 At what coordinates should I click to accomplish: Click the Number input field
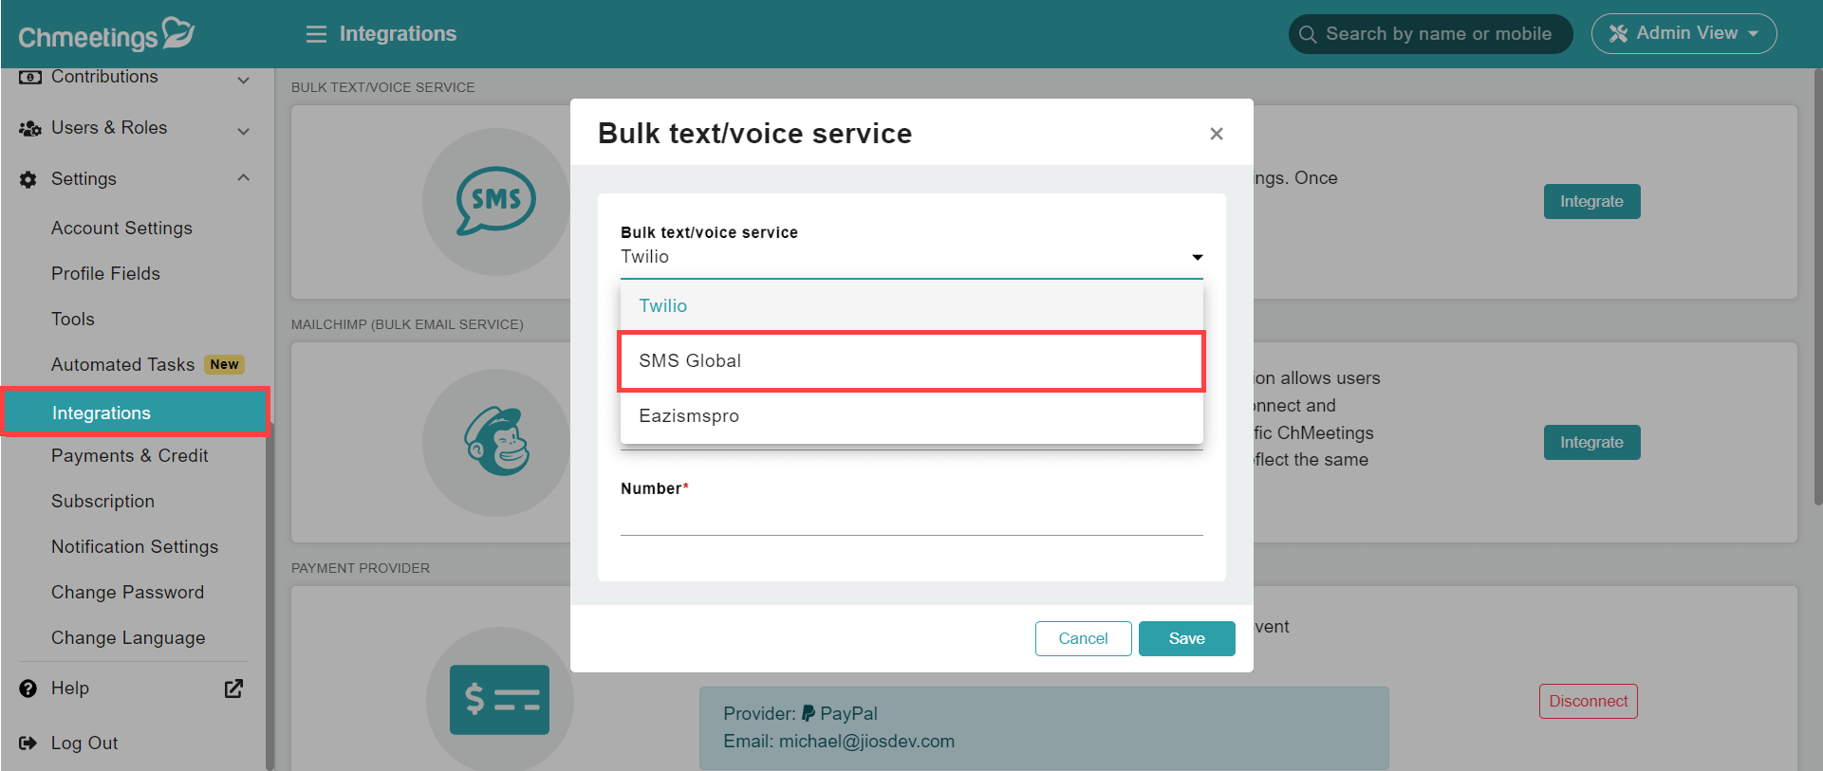[912, 520]
